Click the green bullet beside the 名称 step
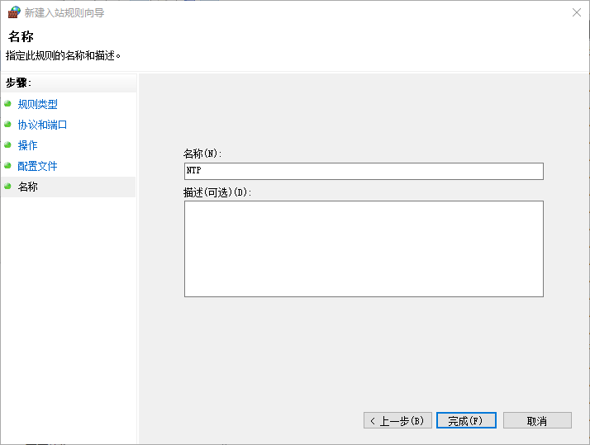Screen dimensions: 590x445 tap(7, 187)
